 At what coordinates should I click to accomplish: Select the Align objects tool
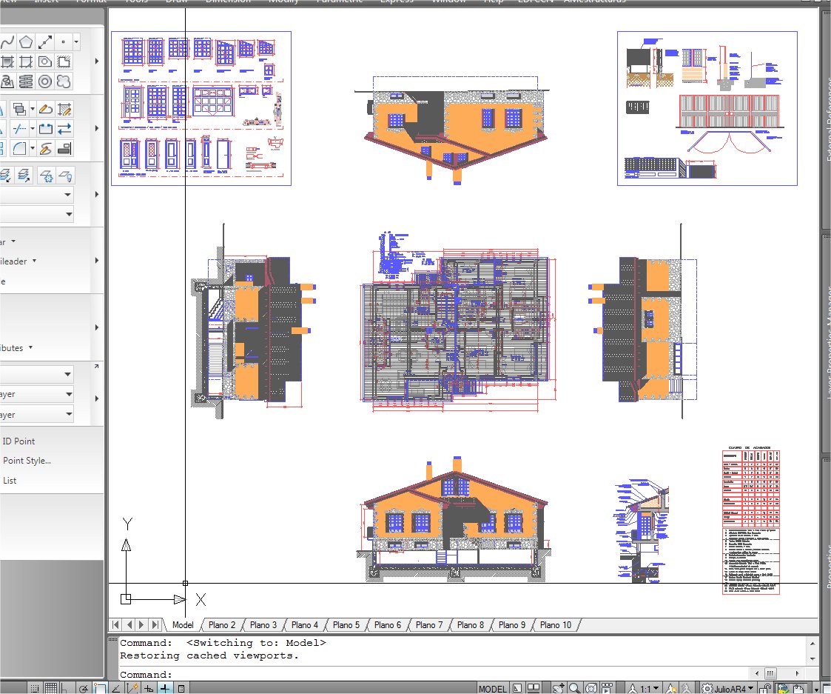click(x=64, y=149)
